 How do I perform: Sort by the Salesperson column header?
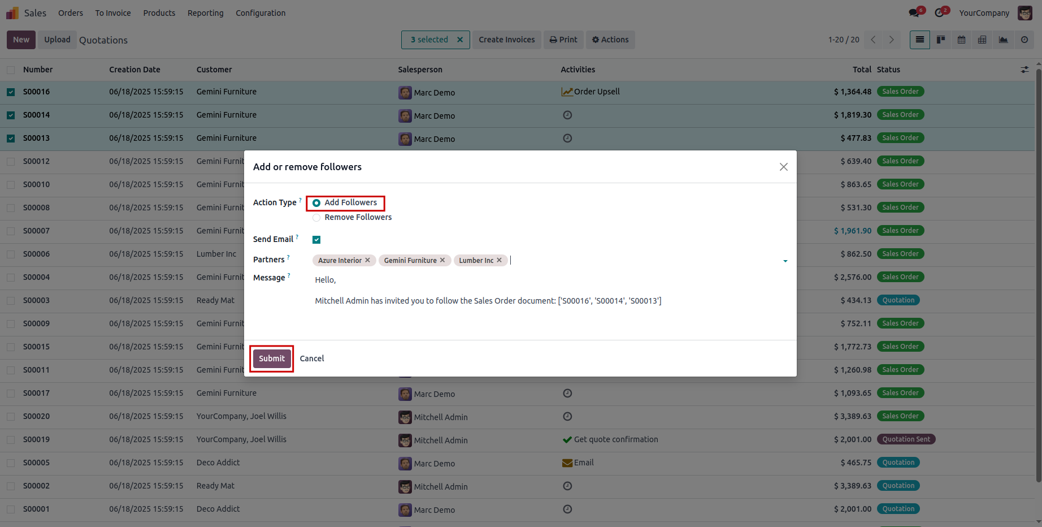tap(420, 70)
